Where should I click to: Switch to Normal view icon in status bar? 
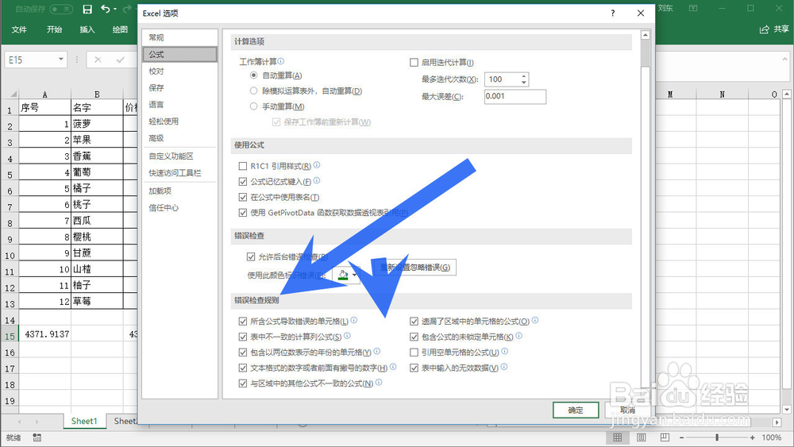tap(617, 437)
